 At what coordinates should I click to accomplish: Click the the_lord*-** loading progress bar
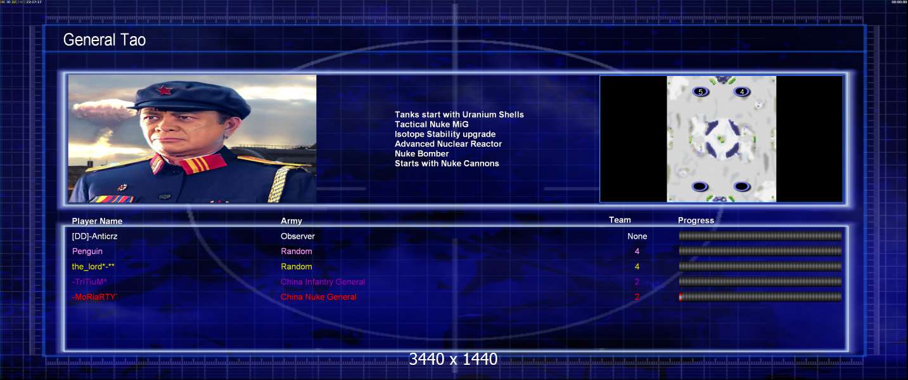click(760, 267)
